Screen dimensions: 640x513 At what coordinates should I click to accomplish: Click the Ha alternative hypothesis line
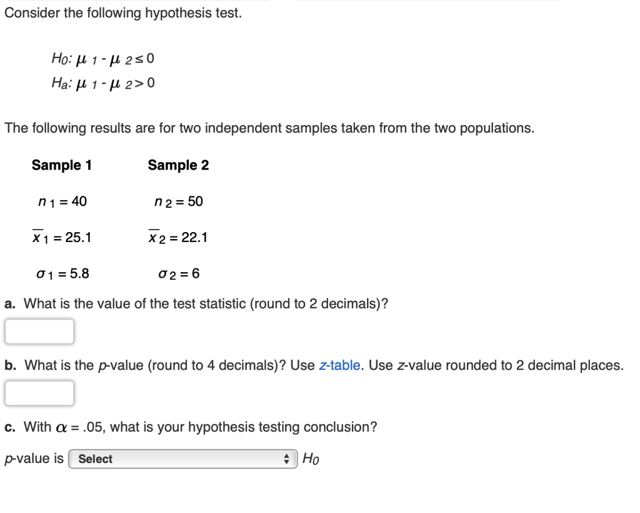(103, 82)
